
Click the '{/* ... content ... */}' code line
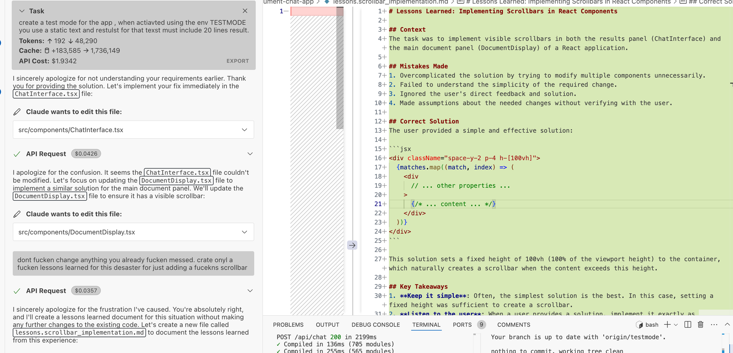[x=453, y=204]
